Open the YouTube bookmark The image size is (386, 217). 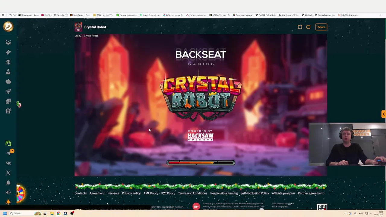point(46,15)
